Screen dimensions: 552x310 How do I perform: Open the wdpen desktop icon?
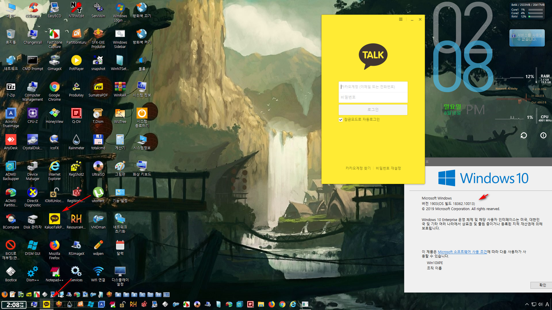pyautogui.click(x=98, y=248)
